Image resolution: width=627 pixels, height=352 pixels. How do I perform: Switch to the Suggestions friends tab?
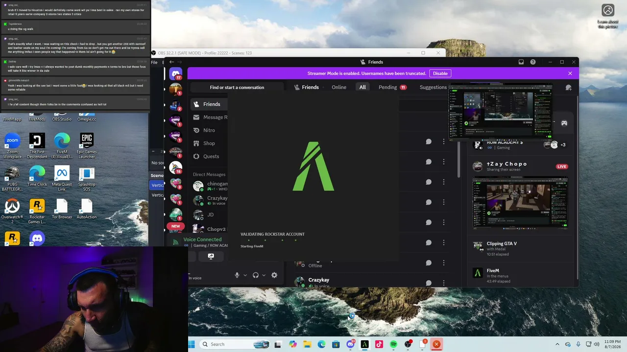point(433,88)
